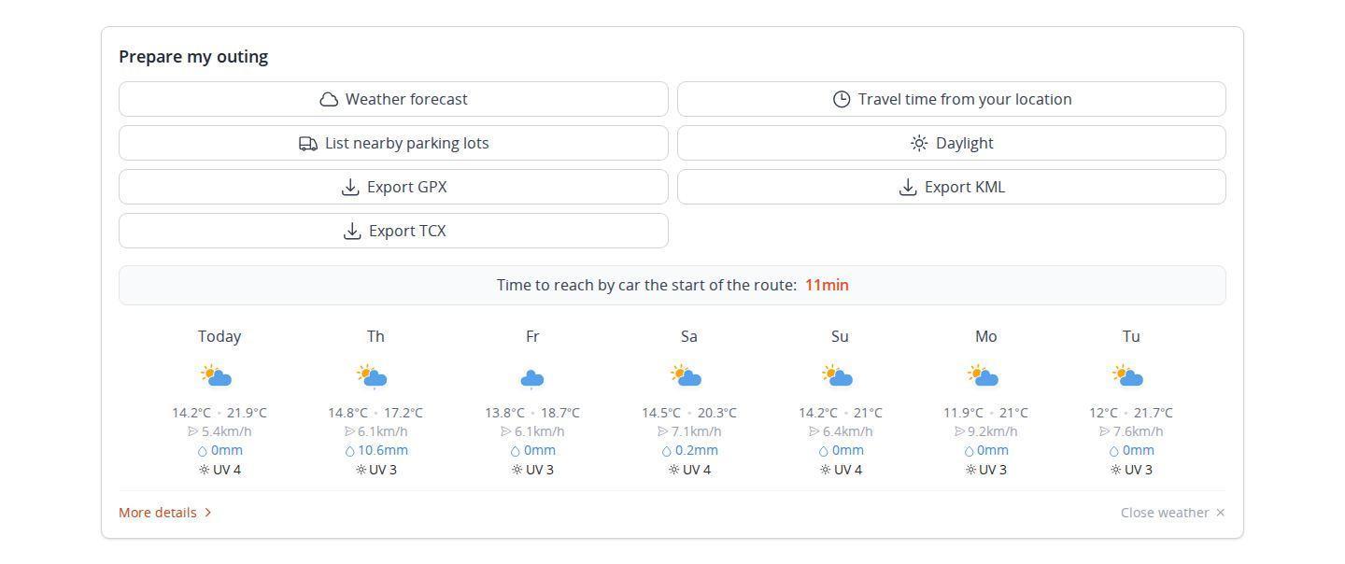The width and height of the screenshot is (1345, 564).
Task: Click the Friday rain cloud icon
Action: point(531,378)
